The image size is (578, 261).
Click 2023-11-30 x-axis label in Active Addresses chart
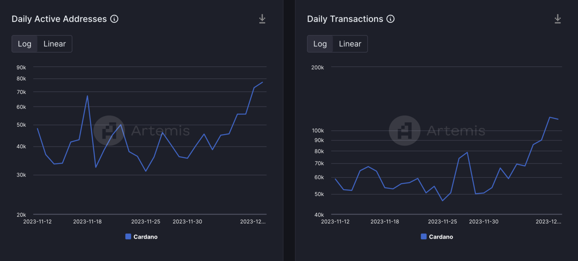point(187,222)
